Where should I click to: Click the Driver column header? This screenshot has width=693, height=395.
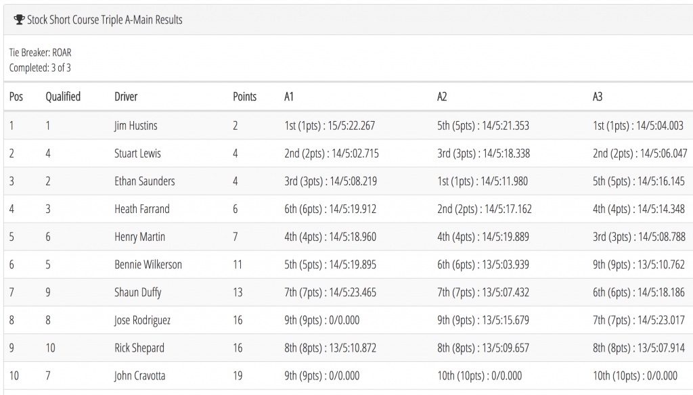pyautogui.click(x=126, y=96)
